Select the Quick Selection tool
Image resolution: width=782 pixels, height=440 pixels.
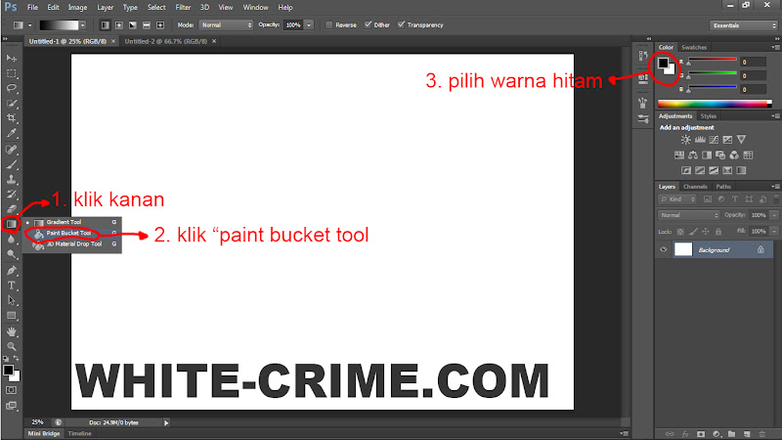(x=12, y=104)
